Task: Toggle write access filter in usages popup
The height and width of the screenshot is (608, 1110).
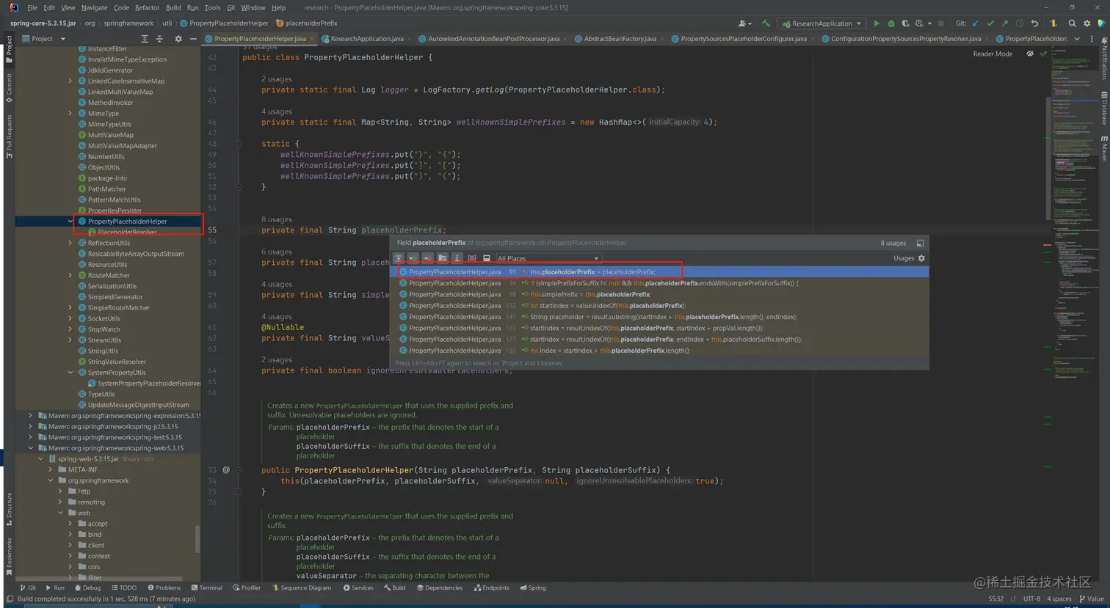Action: coord(427,258)
